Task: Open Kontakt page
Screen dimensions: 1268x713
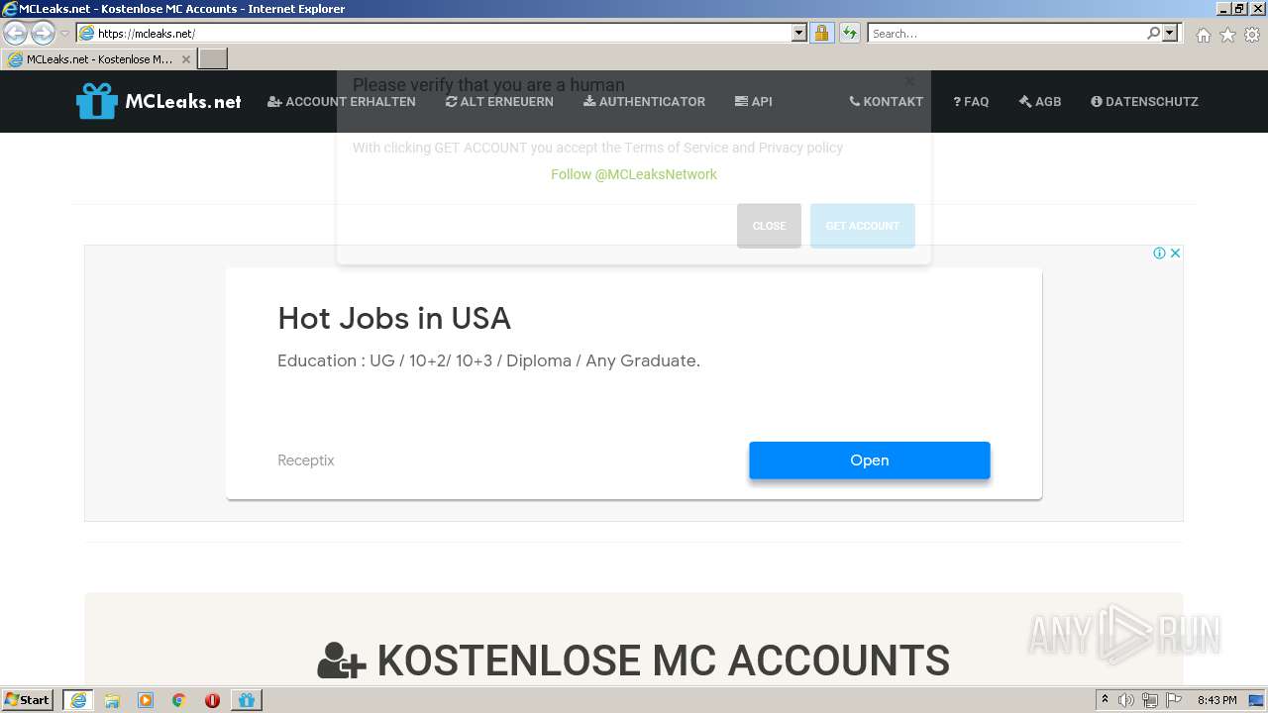Action: pyautogui.click(x=886, y=101)
